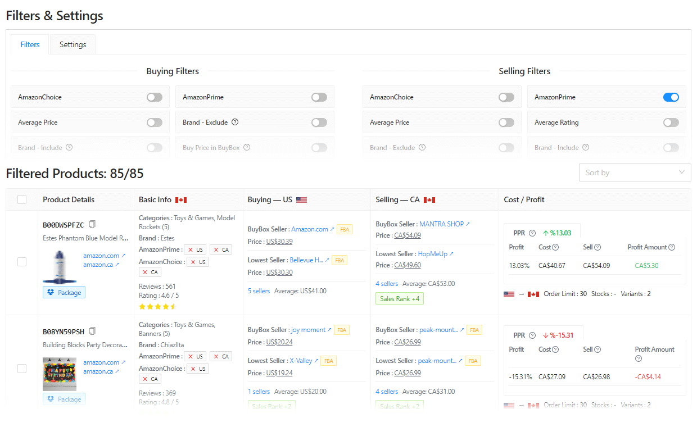Copy ASIN B00DWSPFZC with copy icon
The width and height of the screenshot is (697, 427).
point(92,225)
